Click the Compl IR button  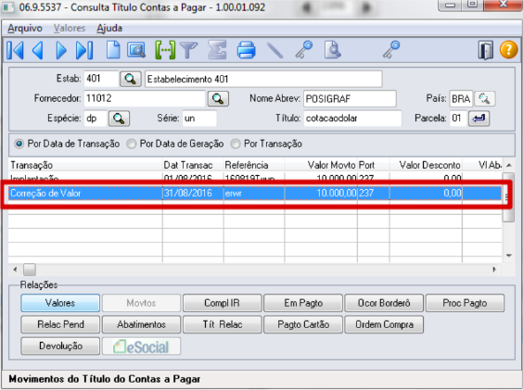223,303
